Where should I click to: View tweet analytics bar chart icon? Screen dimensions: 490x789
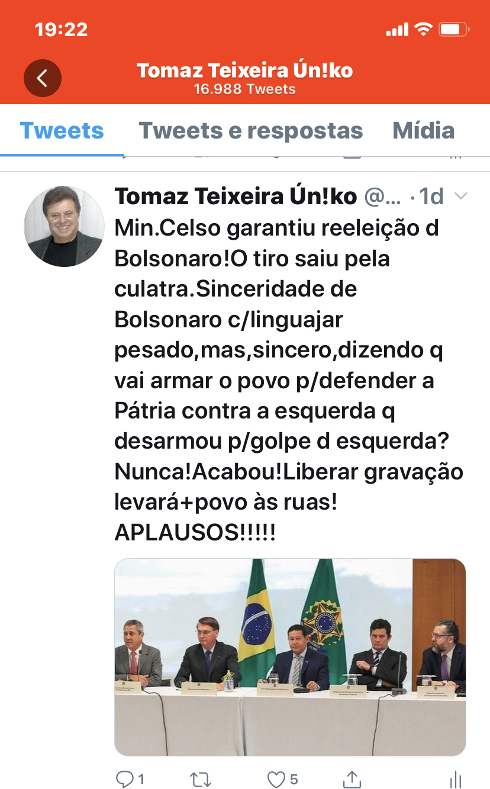pos(455,779)
